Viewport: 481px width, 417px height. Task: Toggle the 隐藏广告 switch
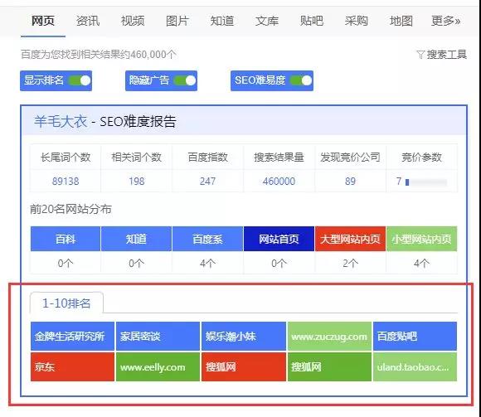(185, 80)
